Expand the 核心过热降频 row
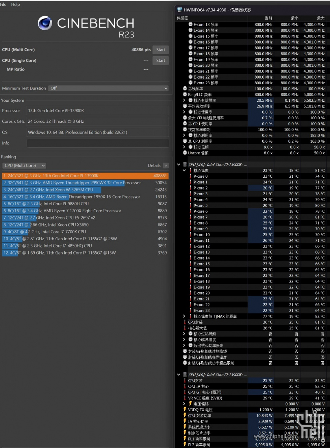This screenshot has height=448, width=330. pyautogui.click(x=184, y=334)
